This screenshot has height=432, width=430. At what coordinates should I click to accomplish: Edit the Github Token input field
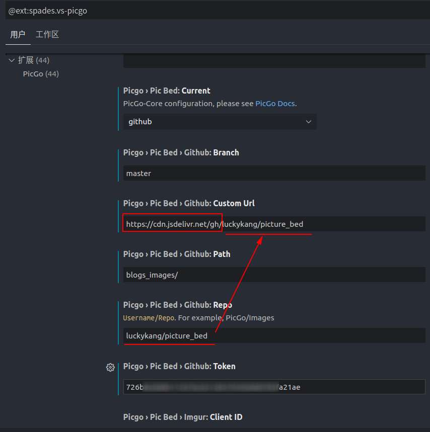pyautogui.click(x=274, y=387)
